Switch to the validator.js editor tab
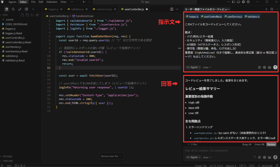Screen dimensions: 280x167 pyautogui.click(x=76, y=9)
